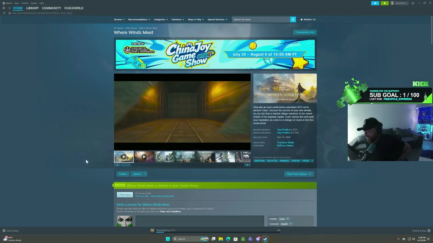Open the Everstone Studio developer link

286,142
